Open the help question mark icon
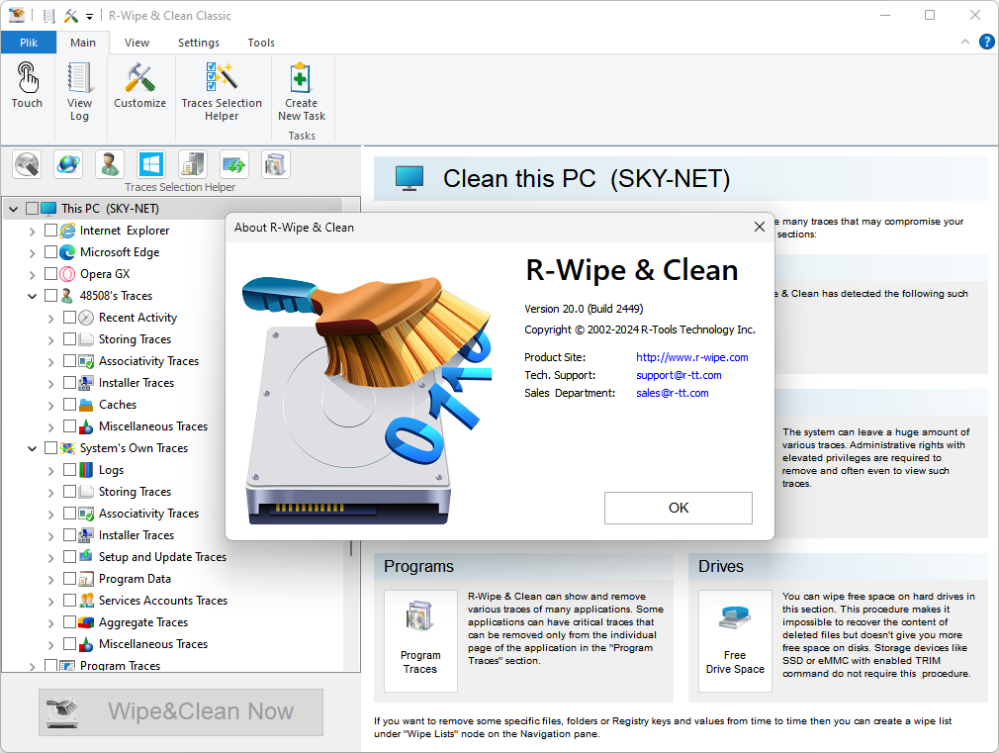 (x=986, y=43)
